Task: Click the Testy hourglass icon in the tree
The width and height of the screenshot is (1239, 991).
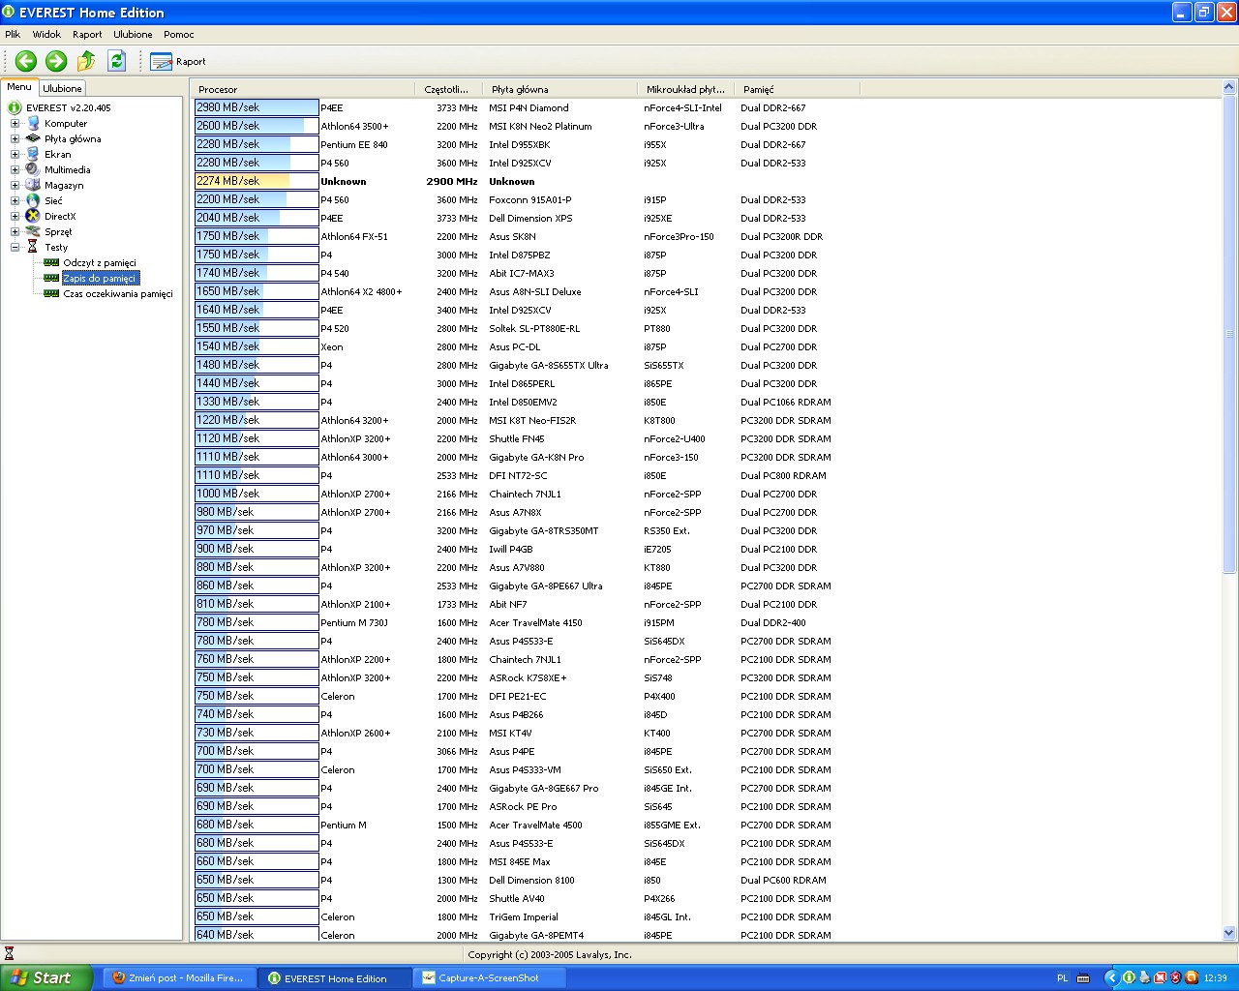Action: coord(33,247)
